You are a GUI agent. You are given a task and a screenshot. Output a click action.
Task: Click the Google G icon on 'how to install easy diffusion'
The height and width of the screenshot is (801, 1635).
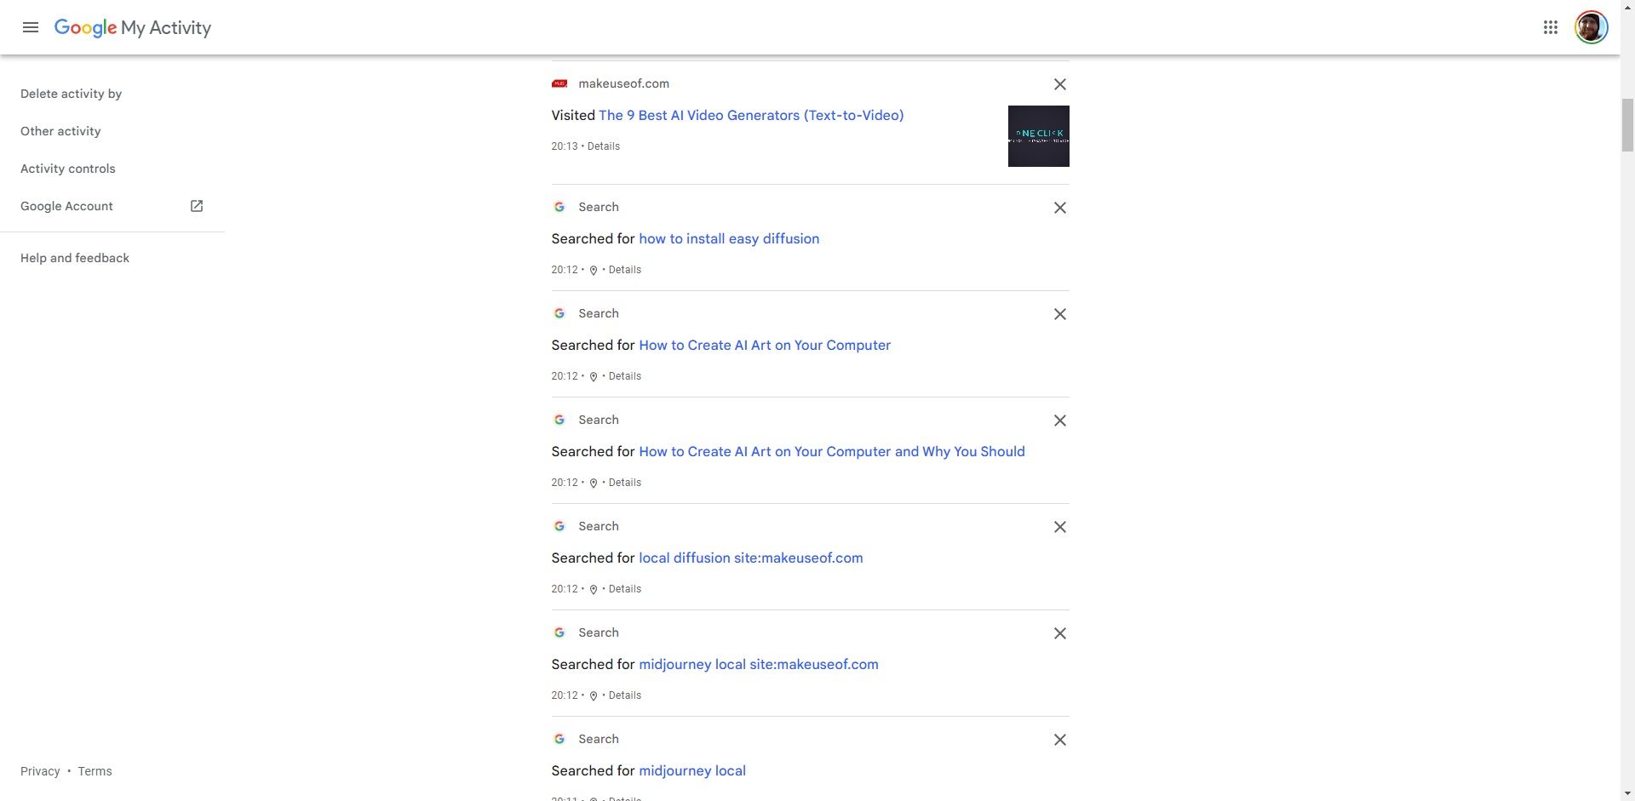559,207
